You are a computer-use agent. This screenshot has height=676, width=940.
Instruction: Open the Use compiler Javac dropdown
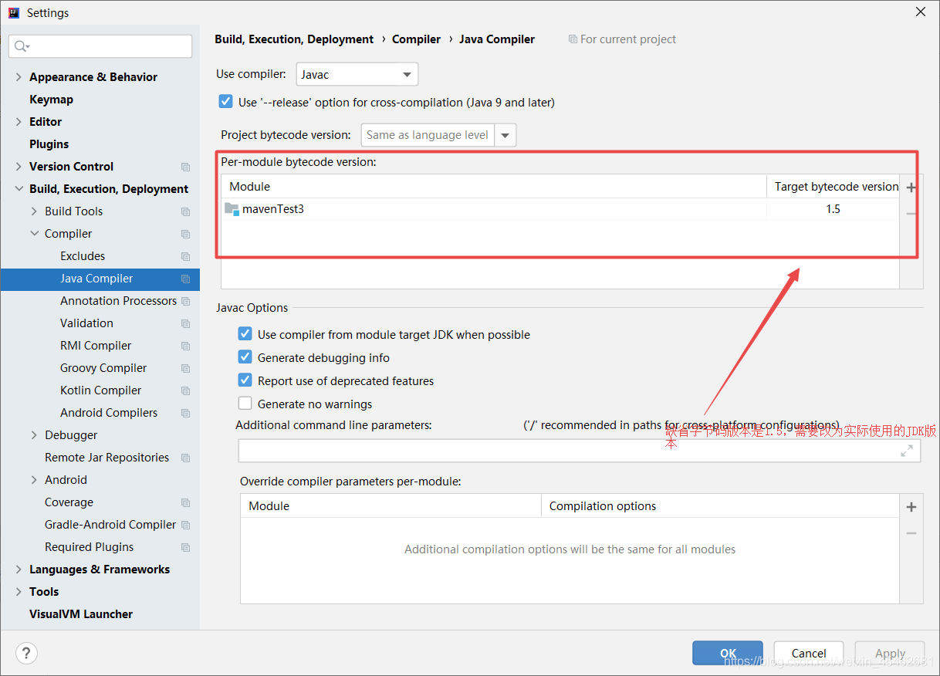click(357, 74)
